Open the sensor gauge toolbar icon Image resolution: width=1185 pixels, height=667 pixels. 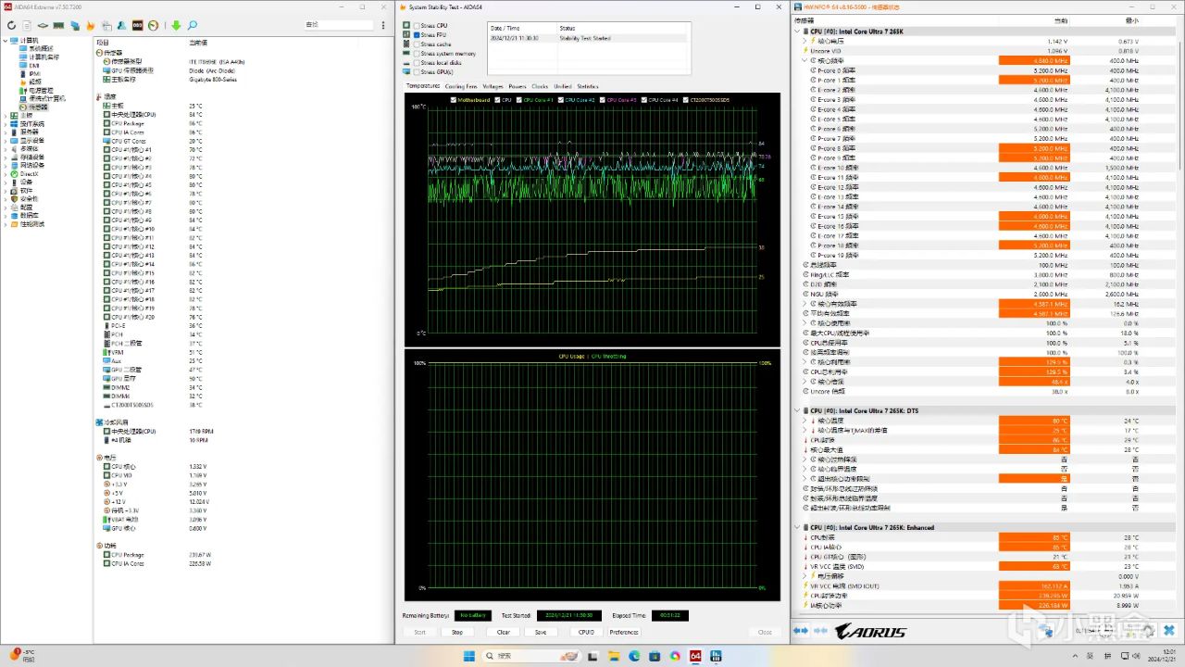153,26
